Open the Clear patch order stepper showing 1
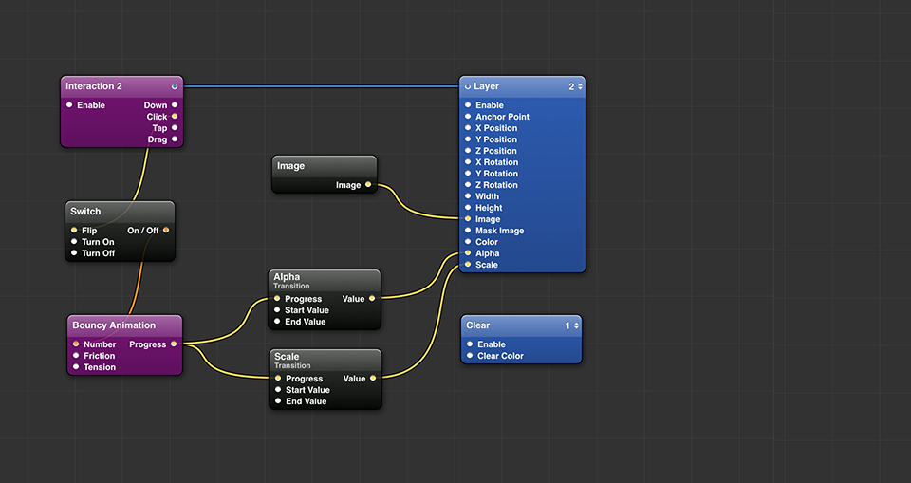 point(571,325)
